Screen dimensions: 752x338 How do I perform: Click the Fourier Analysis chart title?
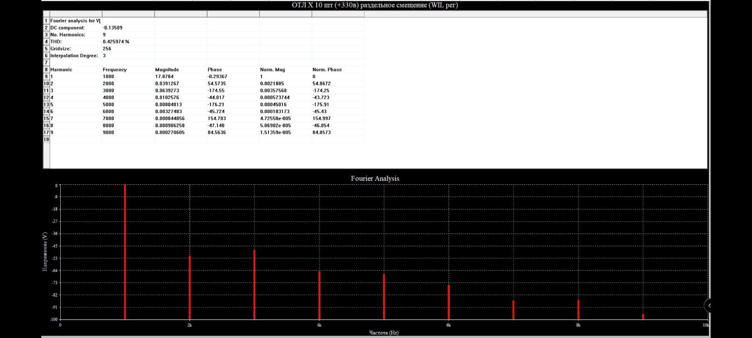pos(375,178)
